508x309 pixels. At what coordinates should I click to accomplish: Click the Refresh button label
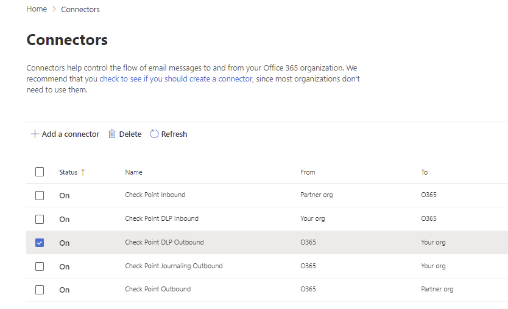tap(174, 134)
